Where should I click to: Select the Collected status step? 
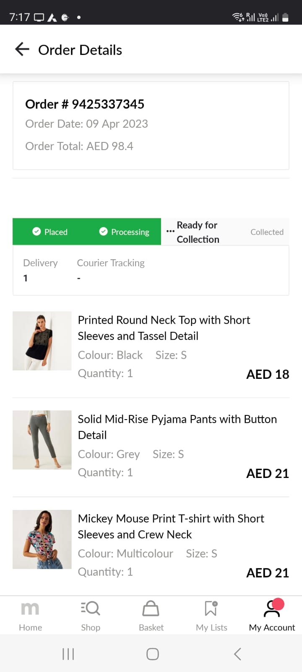tap(267, 232)
